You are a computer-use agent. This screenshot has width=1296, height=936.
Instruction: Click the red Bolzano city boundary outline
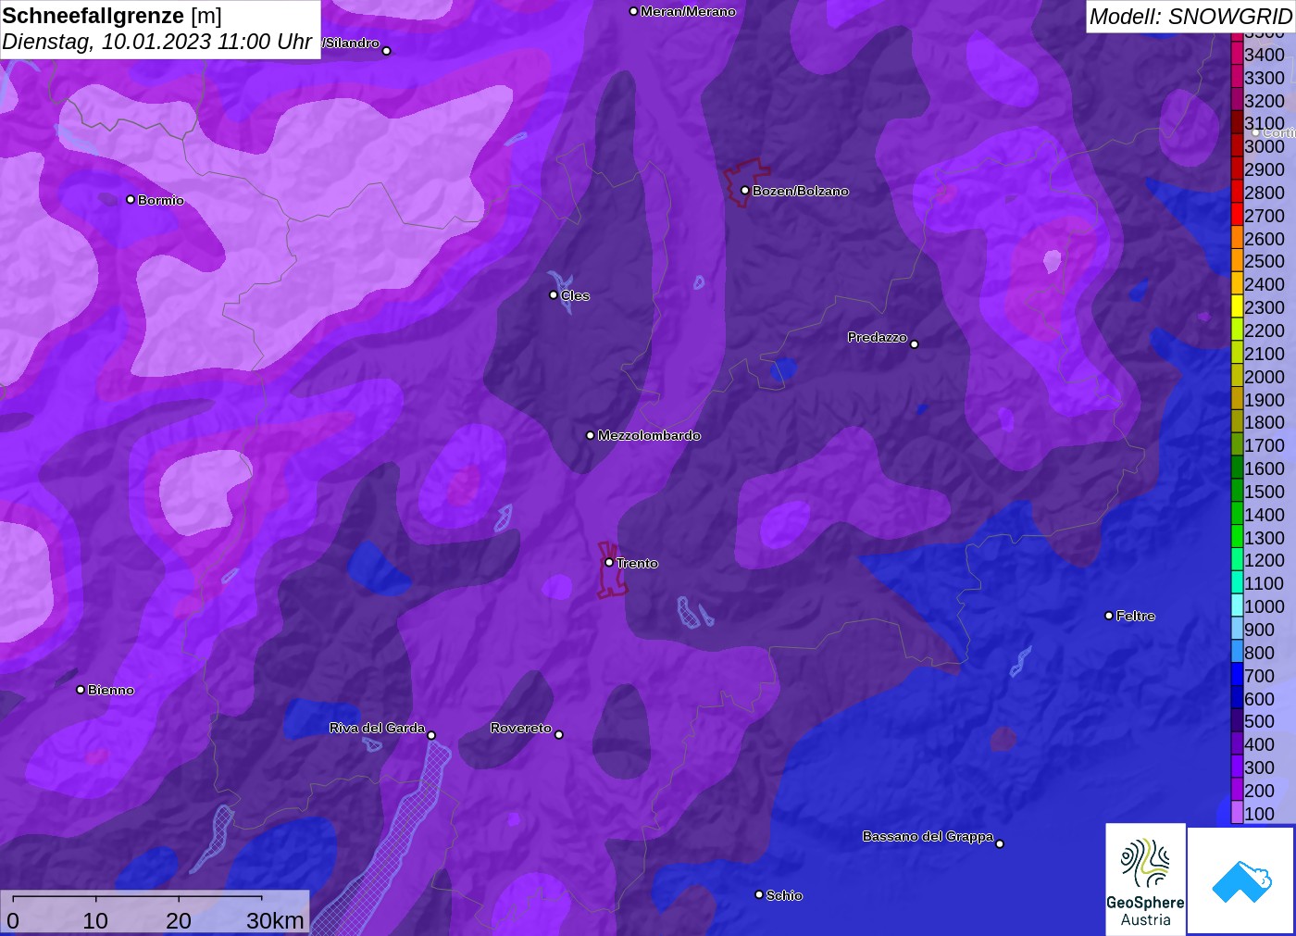click(746, 181)
